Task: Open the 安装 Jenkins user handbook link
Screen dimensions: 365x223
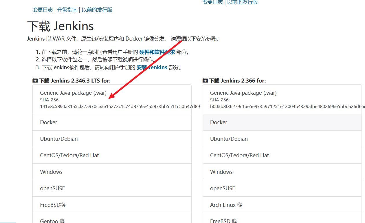Action: point(152,67)
